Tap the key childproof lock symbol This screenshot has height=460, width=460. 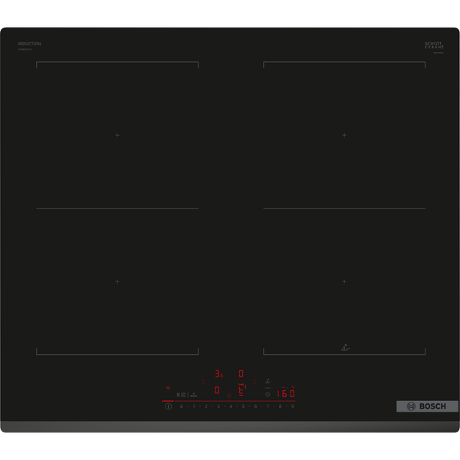[x=183, y=395]
